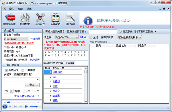Image resolution: width=172 pixels, height=112 pixels.
Task: Expand the 歌手TOP200 dropdown
Action: [77, 37]
